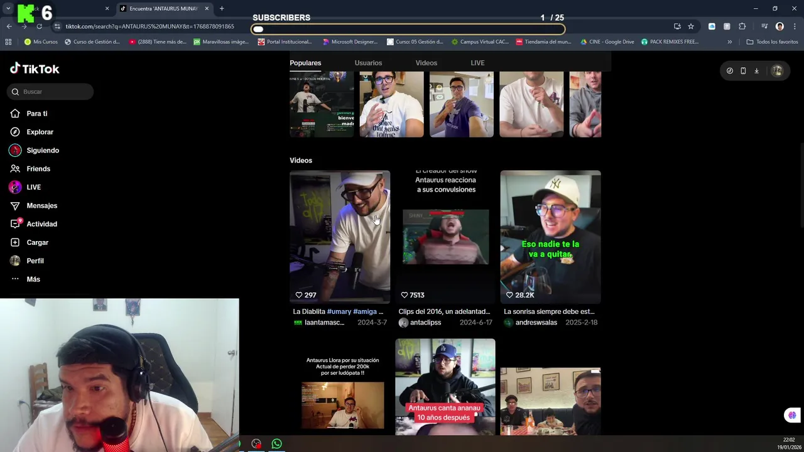Open Portal Institucional bookmark
The image size is (804, 452).
tap(285, 42)
